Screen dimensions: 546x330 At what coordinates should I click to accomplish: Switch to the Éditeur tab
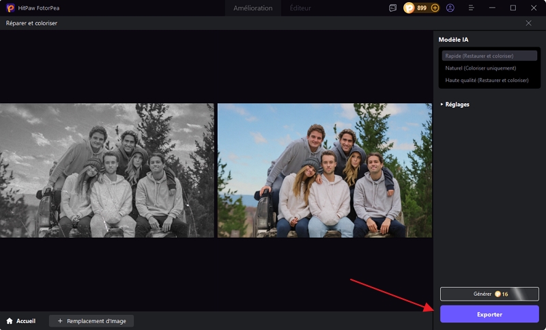[x=300, y=8]
